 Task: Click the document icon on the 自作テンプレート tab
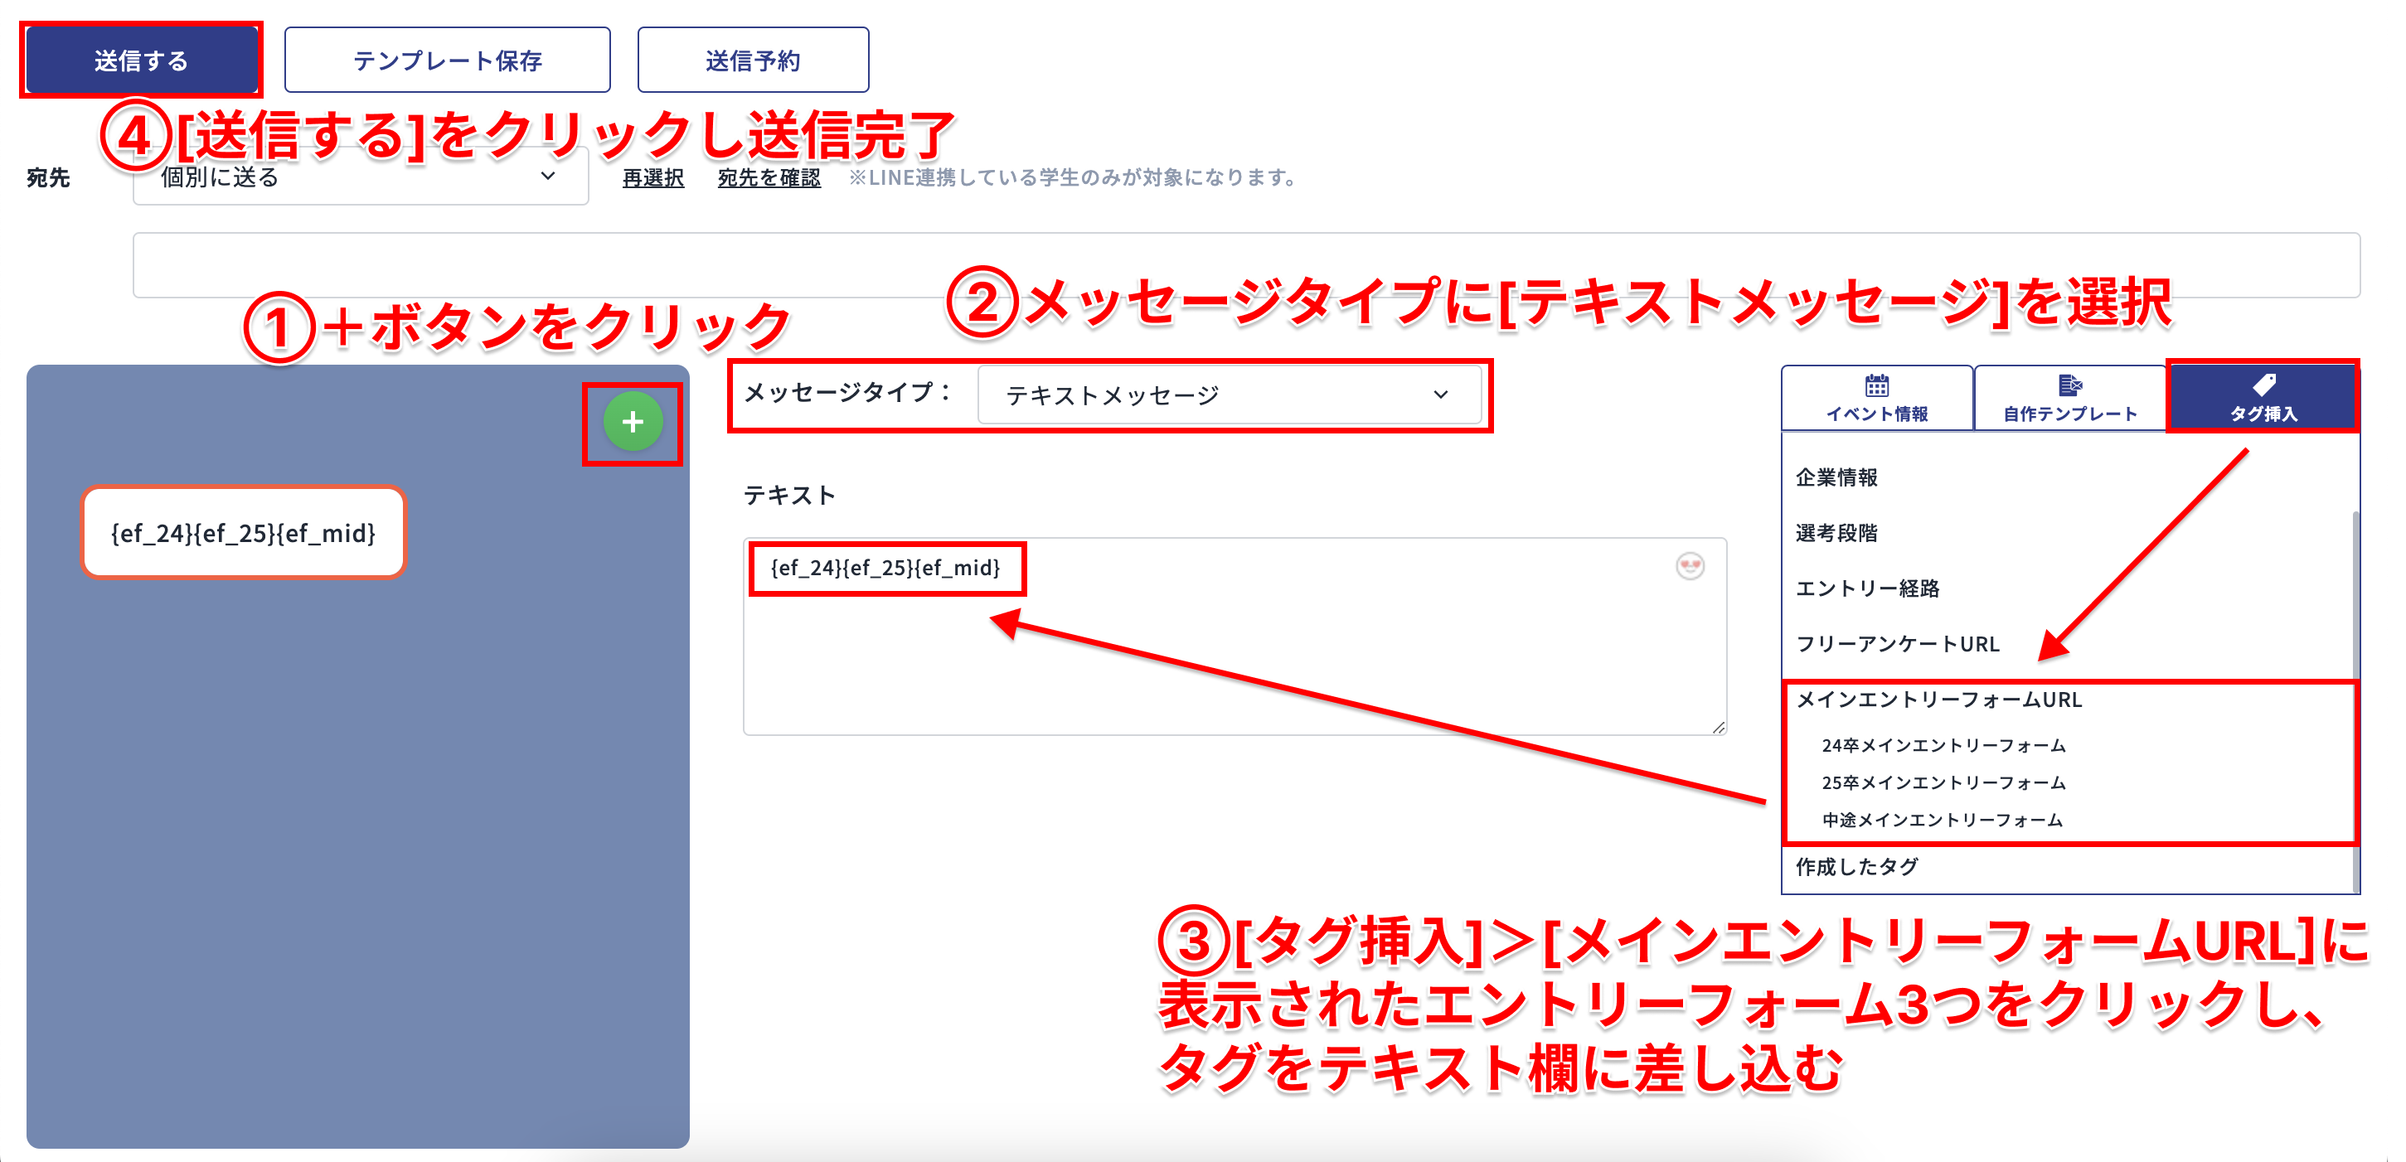(x=2069, y=385)
